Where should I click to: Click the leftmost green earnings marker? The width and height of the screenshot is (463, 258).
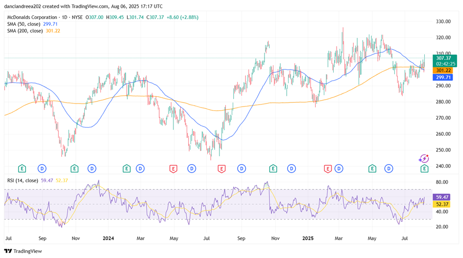click(22, 169)
